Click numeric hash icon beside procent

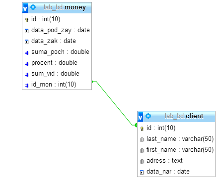[27, 64]
